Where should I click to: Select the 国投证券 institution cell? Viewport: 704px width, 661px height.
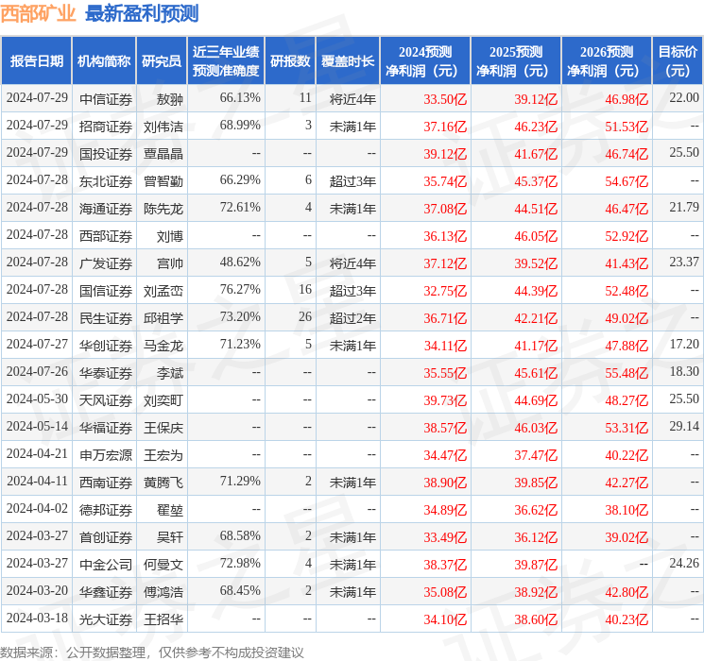point(106,154)
